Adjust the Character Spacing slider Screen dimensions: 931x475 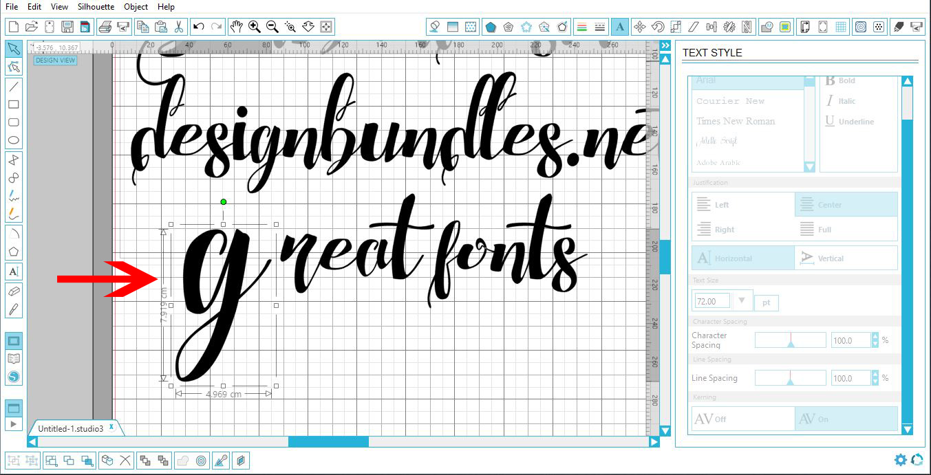point(790,340)
